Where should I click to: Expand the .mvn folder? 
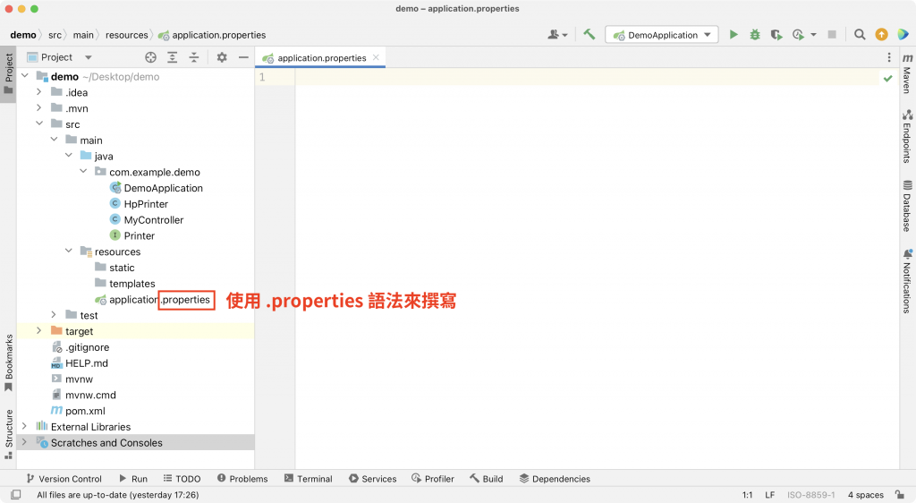point(39,107)
